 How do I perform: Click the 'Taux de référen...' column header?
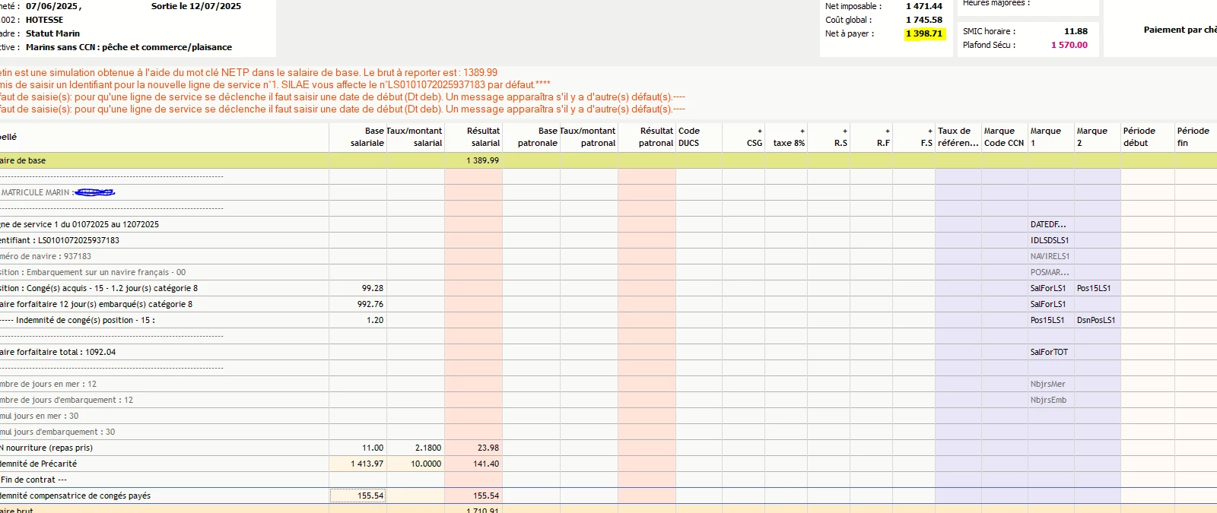(958, 137)
